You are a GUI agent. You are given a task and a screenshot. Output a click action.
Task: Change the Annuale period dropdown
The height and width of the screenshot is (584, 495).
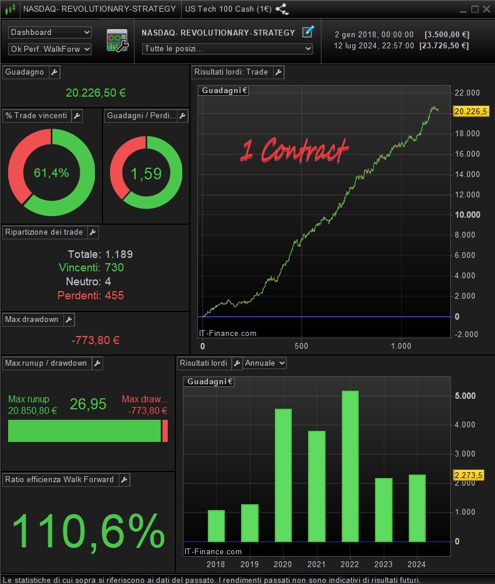264,363
